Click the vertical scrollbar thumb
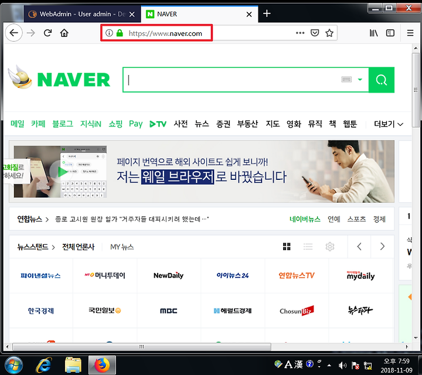422x375 pixels. click(416, 90)
